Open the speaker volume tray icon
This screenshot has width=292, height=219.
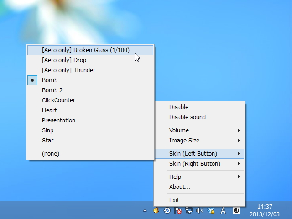pyautogui.click(x=200, y=210)
